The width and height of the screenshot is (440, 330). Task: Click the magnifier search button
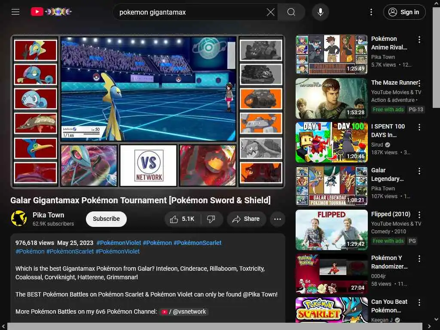(x=291, y=12)
